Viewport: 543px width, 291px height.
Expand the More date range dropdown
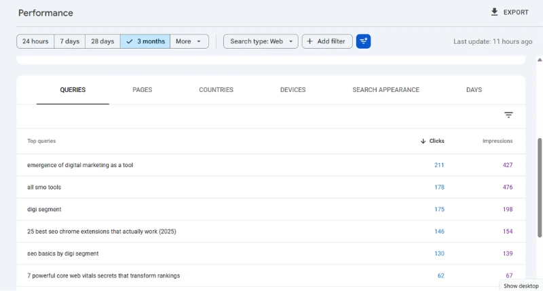[188, 41]
